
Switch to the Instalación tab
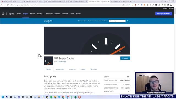point(72,69)
